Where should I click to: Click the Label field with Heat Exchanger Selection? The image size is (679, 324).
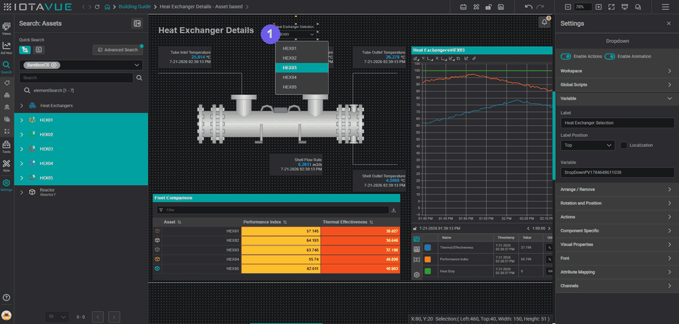click(617, 123)
